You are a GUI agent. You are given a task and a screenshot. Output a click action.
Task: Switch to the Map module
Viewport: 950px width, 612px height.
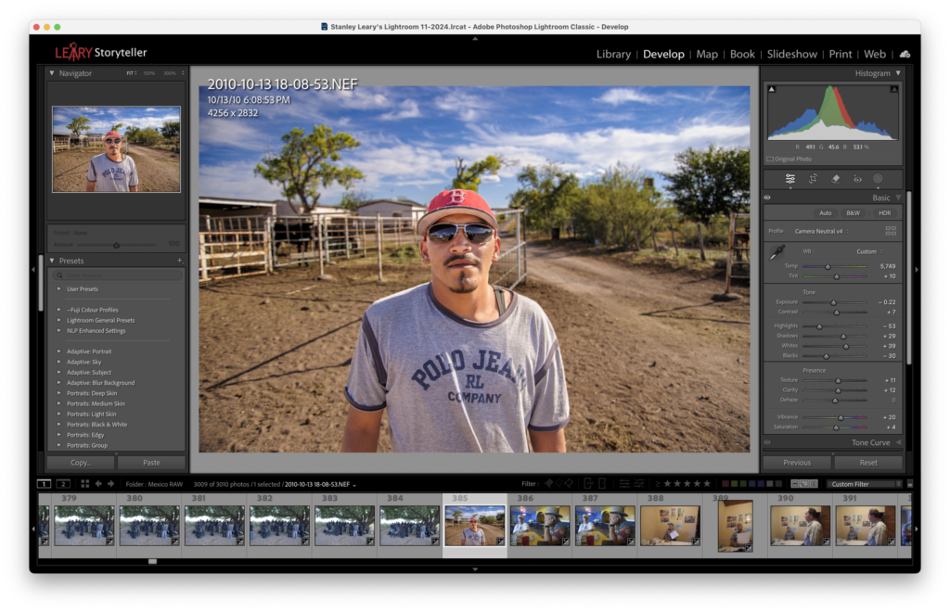click(x=707, y=54)
